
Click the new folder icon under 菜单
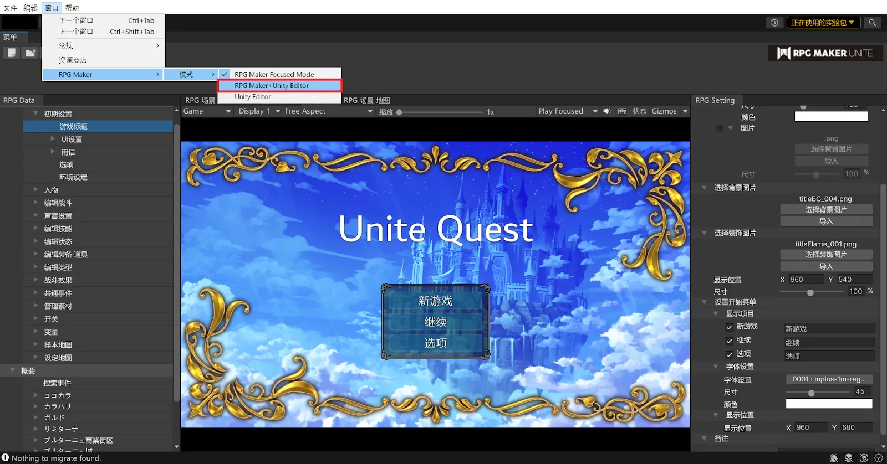pyautogui.click(x=30, y=53)
